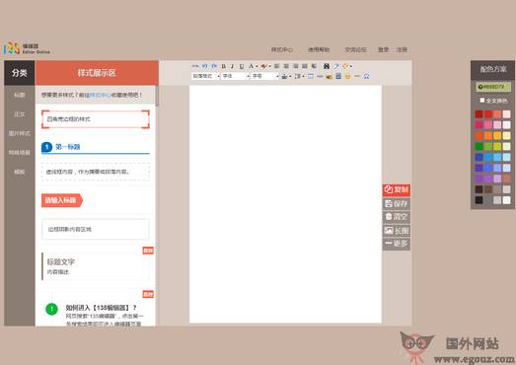Open 样式中心 in top navigation
The image size is (516, 365).
click(282, 49)
